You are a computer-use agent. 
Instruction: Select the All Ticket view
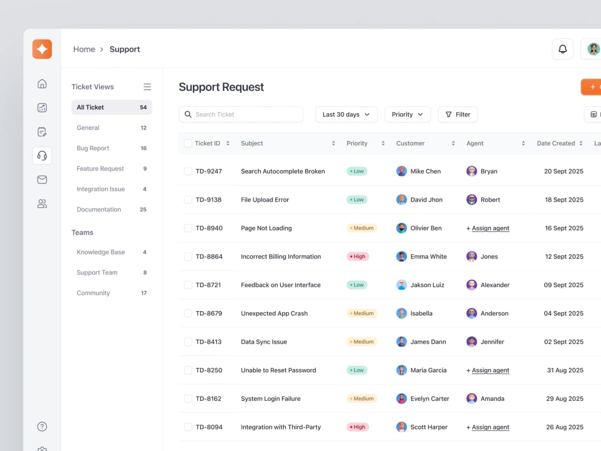point(112,107)
